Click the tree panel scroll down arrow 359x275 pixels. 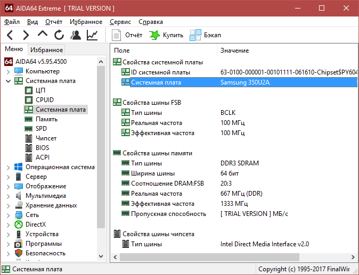pos(101,256)
